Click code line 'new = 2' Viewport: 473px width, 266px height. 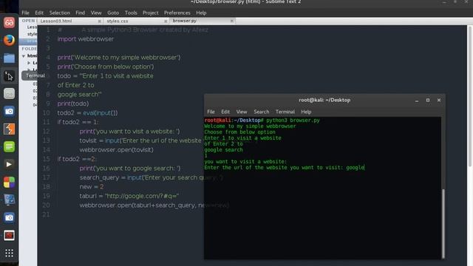[92, 187]
